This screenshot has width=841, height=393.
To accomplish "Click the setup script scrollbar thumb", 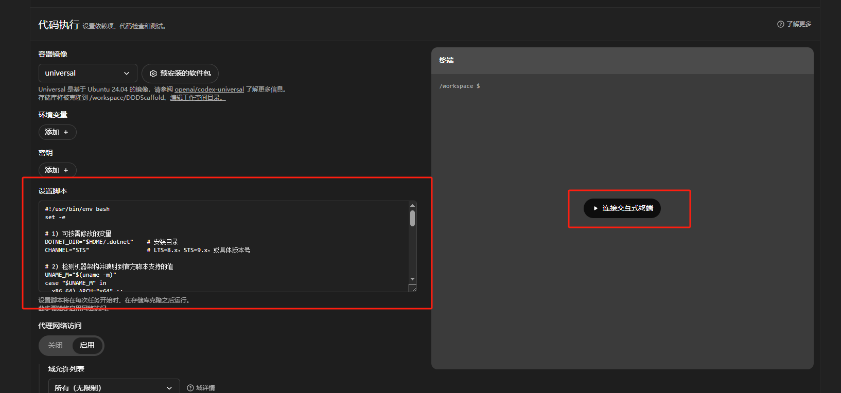I will pyautogui.click(x=412, y=218).
